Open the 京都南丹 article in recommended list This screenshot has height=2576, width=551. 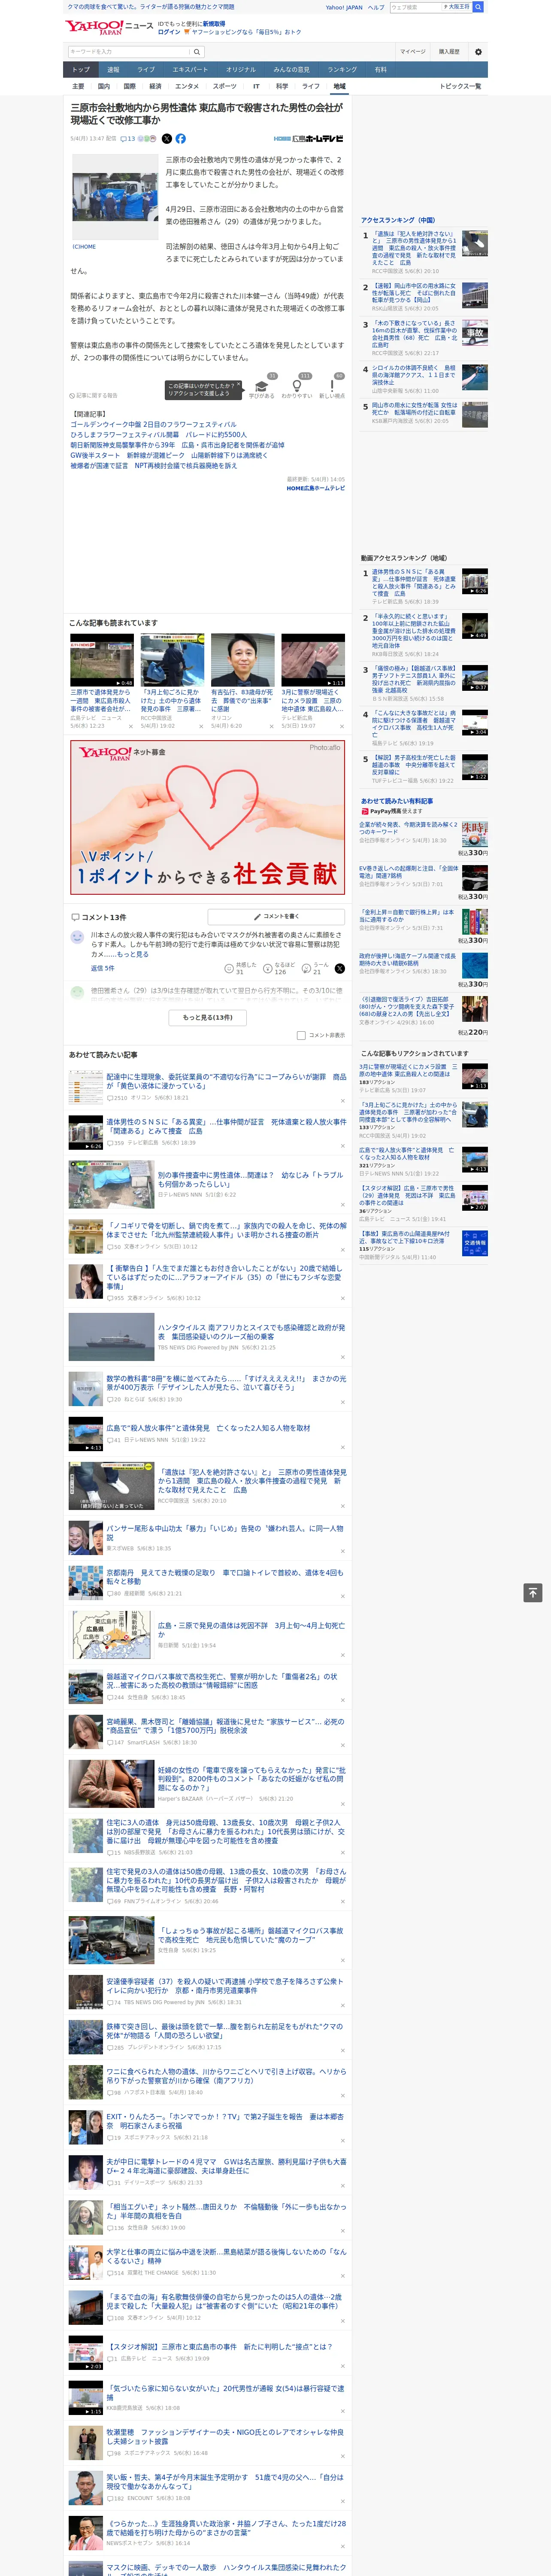click(225, 1577)
